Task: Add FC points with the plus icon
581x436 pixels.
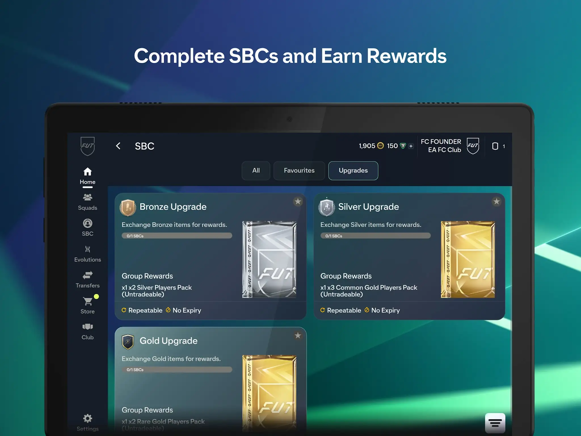Action: [411, 146]
